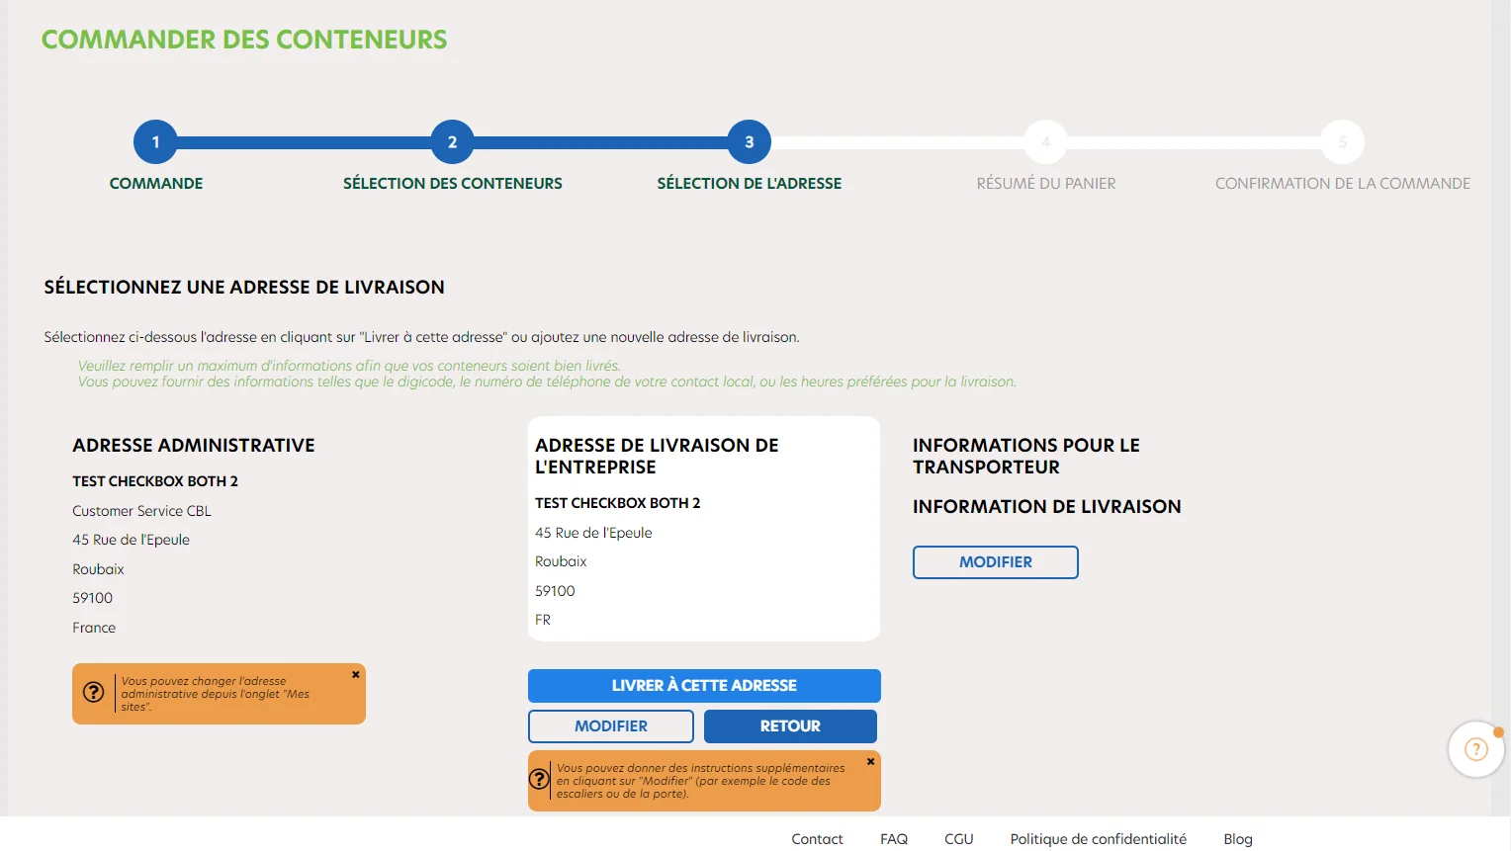The image size is (1511, 851).
Task: Open the Contact footer link
Action: click(x=817, y=839)
